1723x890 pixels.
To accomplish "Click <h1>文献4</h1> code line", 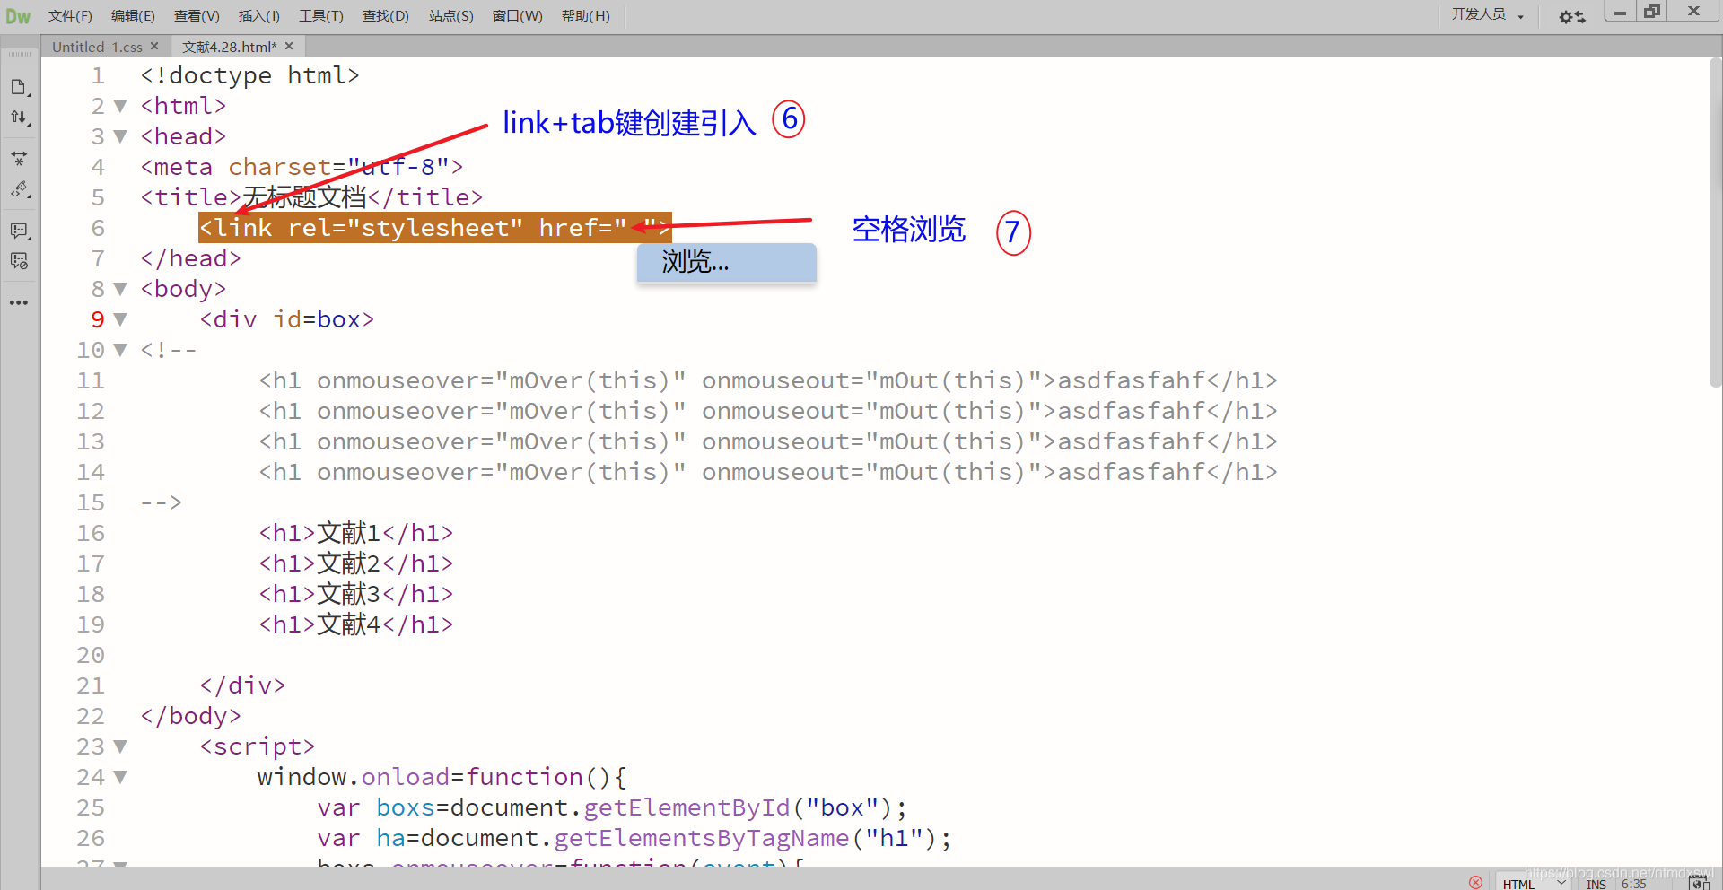I will pyautogui.click(x=355, y=624).
